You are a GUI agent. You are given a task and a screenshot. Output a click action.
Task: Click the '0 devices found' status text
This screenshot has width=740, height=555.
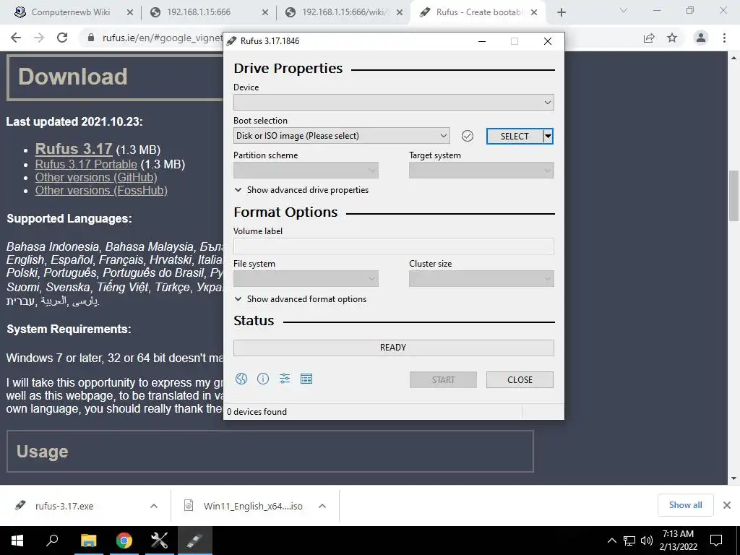257,411
